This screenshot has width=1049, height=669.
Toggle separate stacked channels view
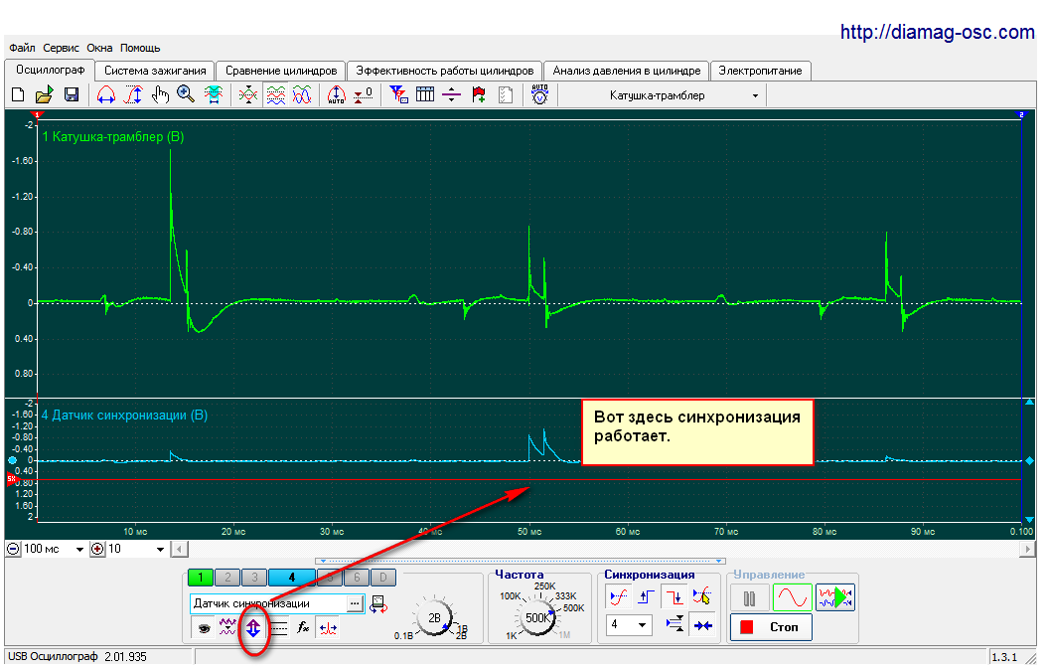point(275,95)
